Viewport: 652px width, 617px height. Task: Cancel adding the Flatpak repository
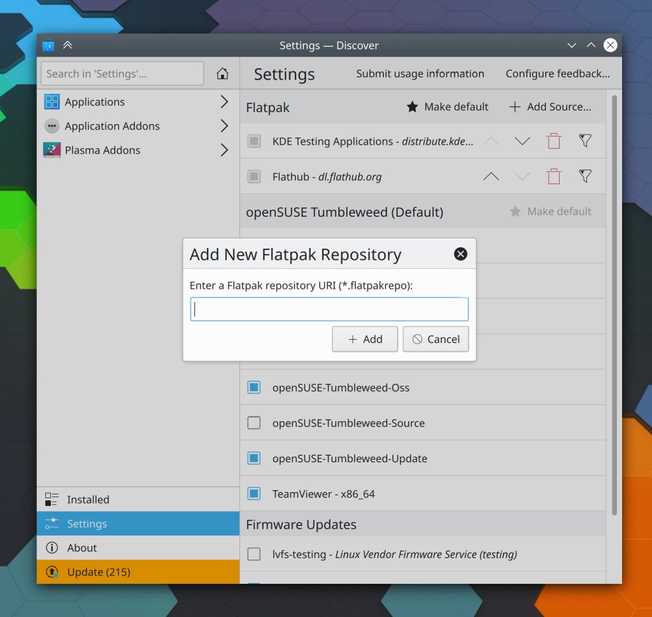point(436,339)
